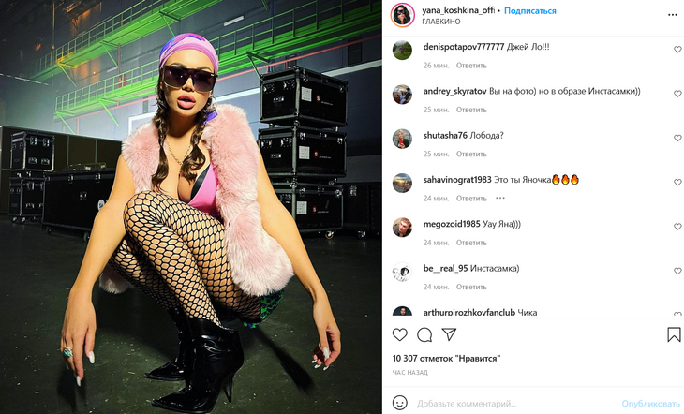
Task: Save post with the bookmark icon
Action: coord(674,334)
